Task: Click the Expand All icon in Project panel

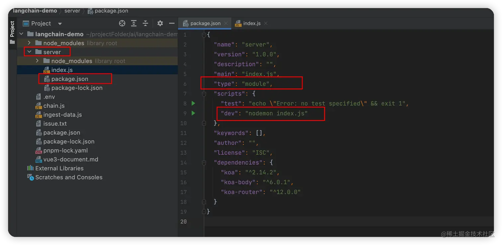Action: click(134, 23)
